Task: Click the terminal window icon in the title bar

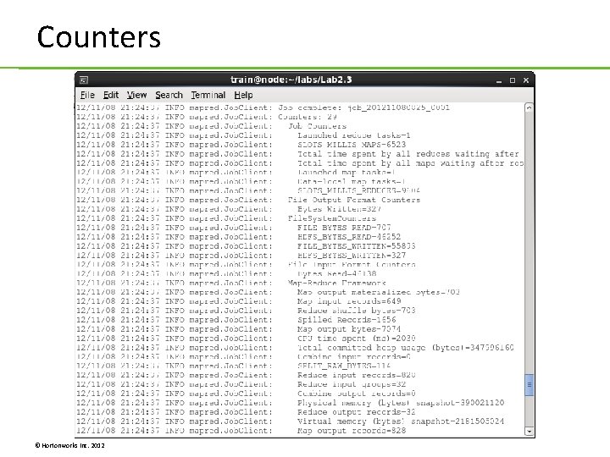Action: pos(84,80)
